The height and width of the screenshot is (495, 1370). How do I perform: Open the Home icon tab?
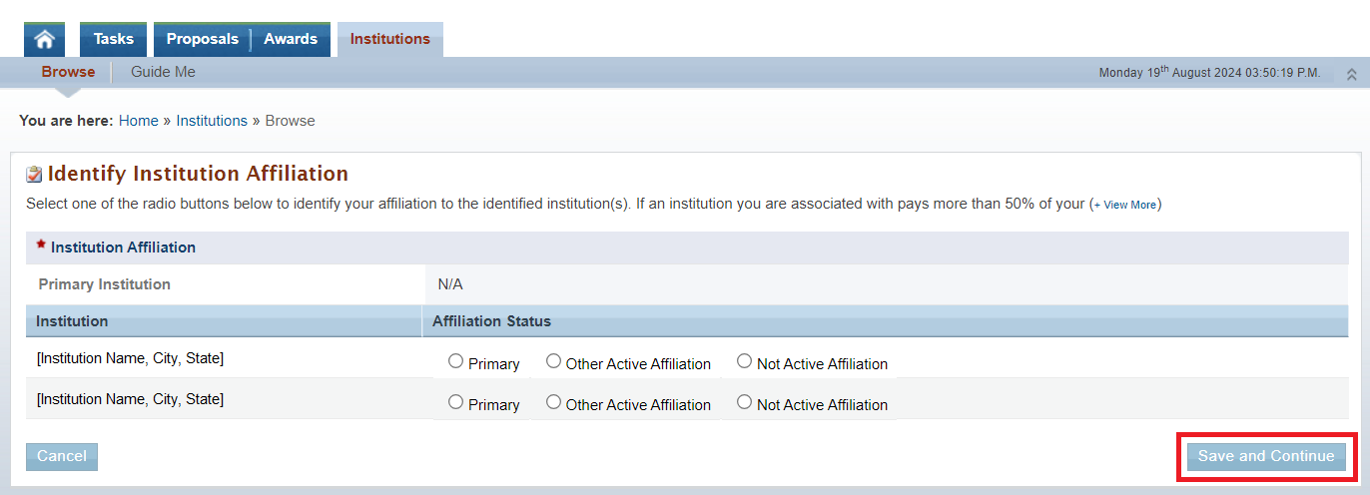[44, 39]
